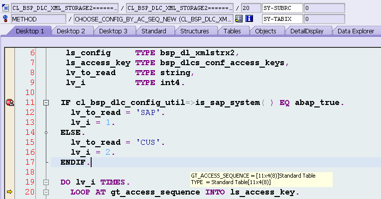Click the program stack icon beside the first program field

pos(5,8)
